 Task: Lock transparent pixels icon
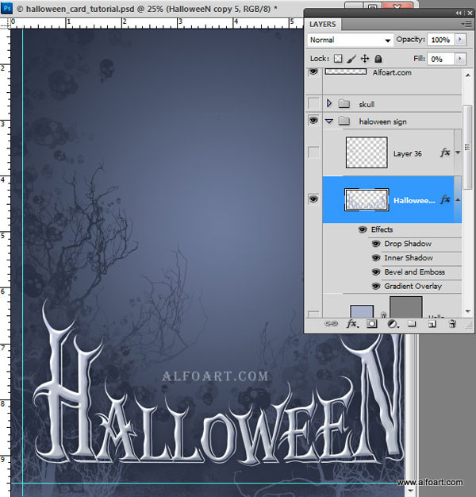click(338, 59)
